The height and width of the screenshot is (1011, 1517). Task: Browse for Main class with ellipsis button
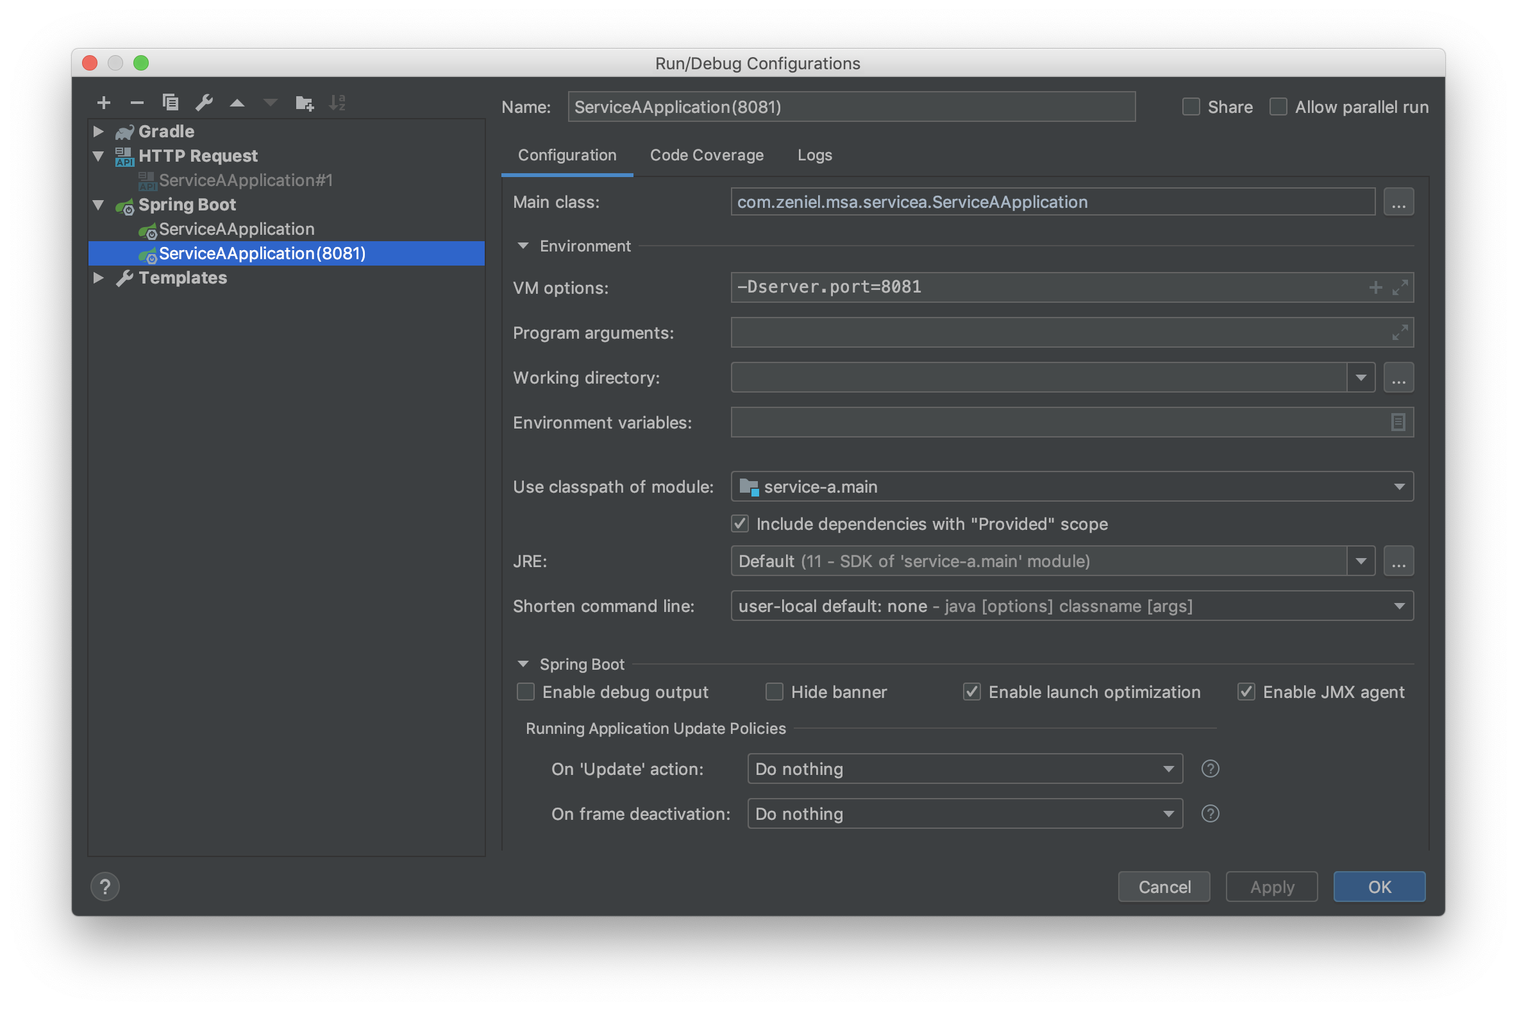(1398, 203)
